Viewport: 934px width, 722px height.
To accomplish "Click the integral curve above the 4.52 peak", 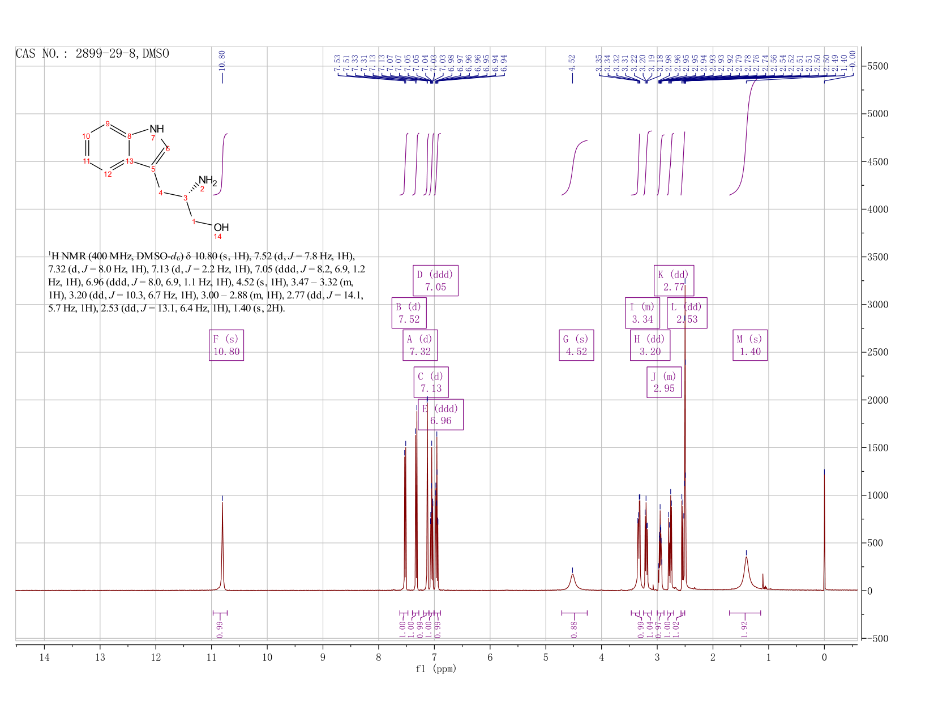I will 574,168.
